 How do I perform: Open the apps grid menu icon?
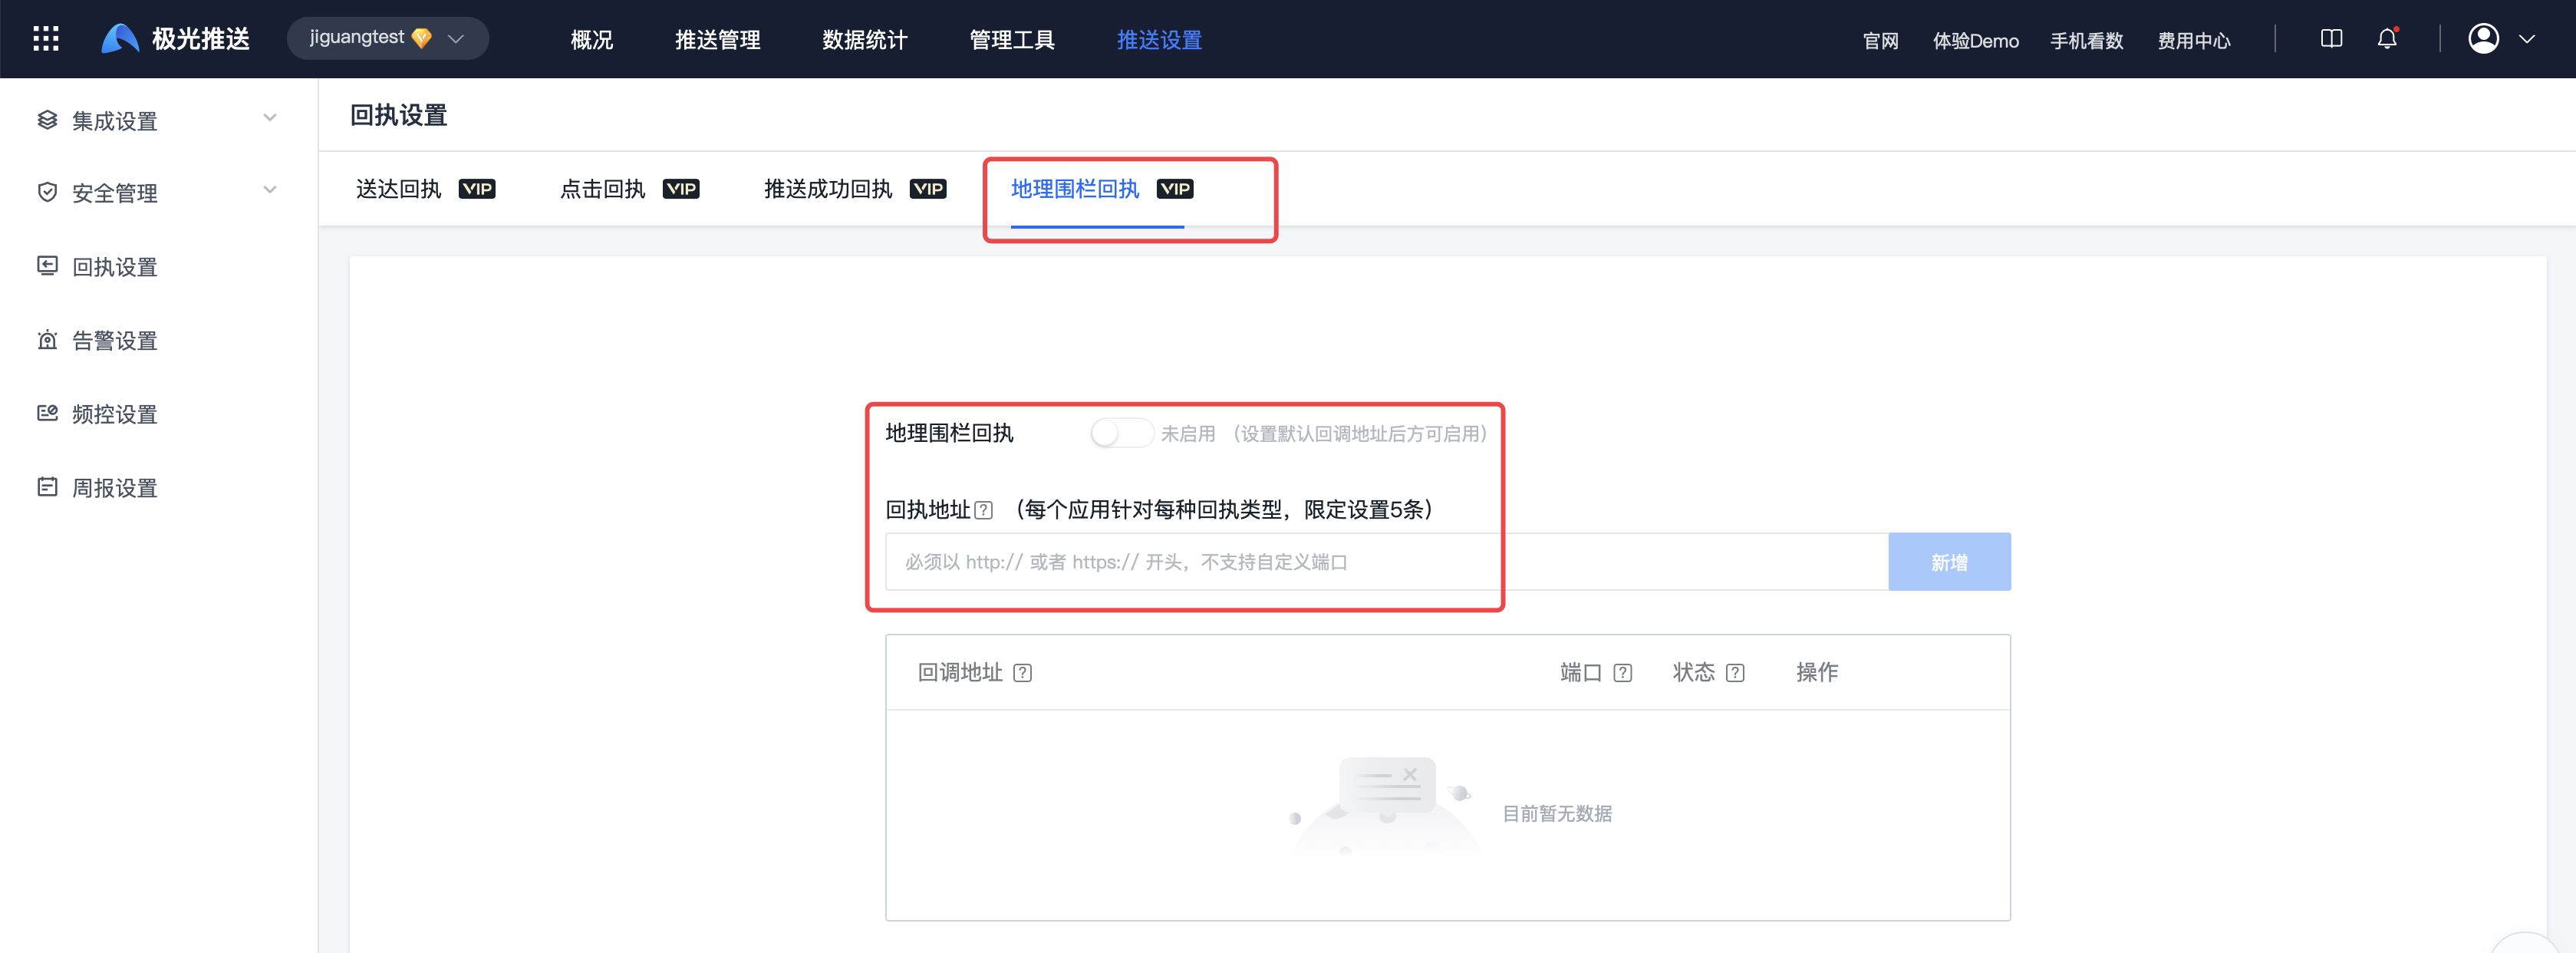point(46,39)
